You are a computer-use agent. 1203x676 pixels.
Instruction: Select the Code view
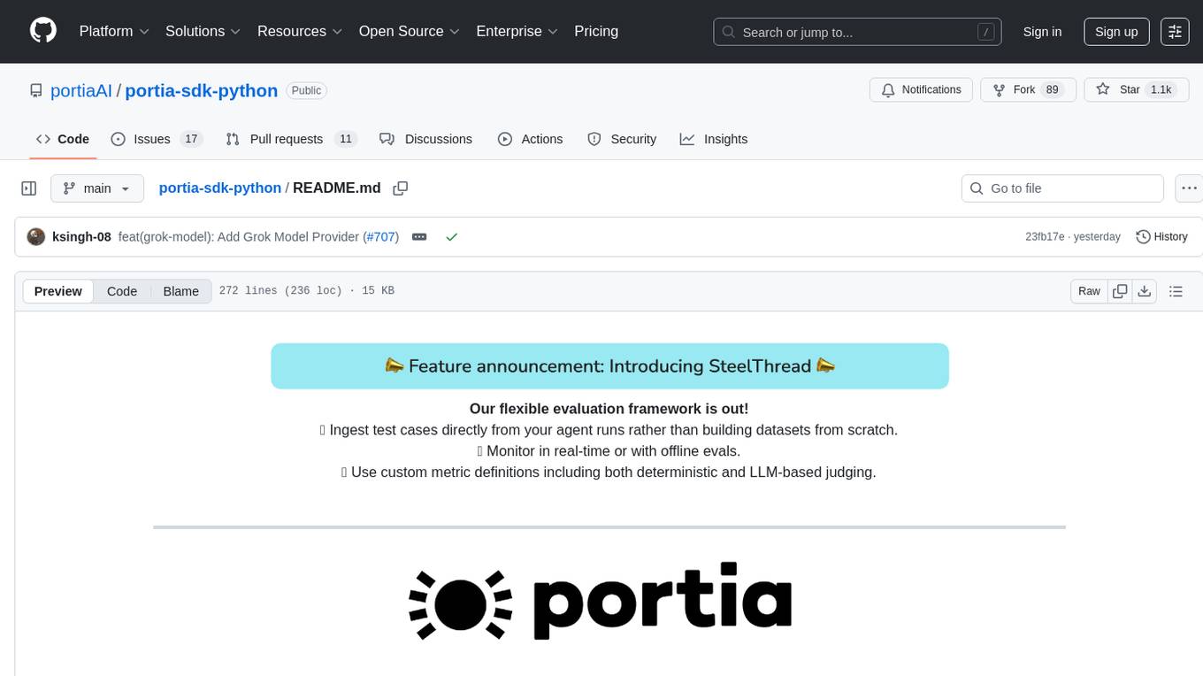(122, 291)
